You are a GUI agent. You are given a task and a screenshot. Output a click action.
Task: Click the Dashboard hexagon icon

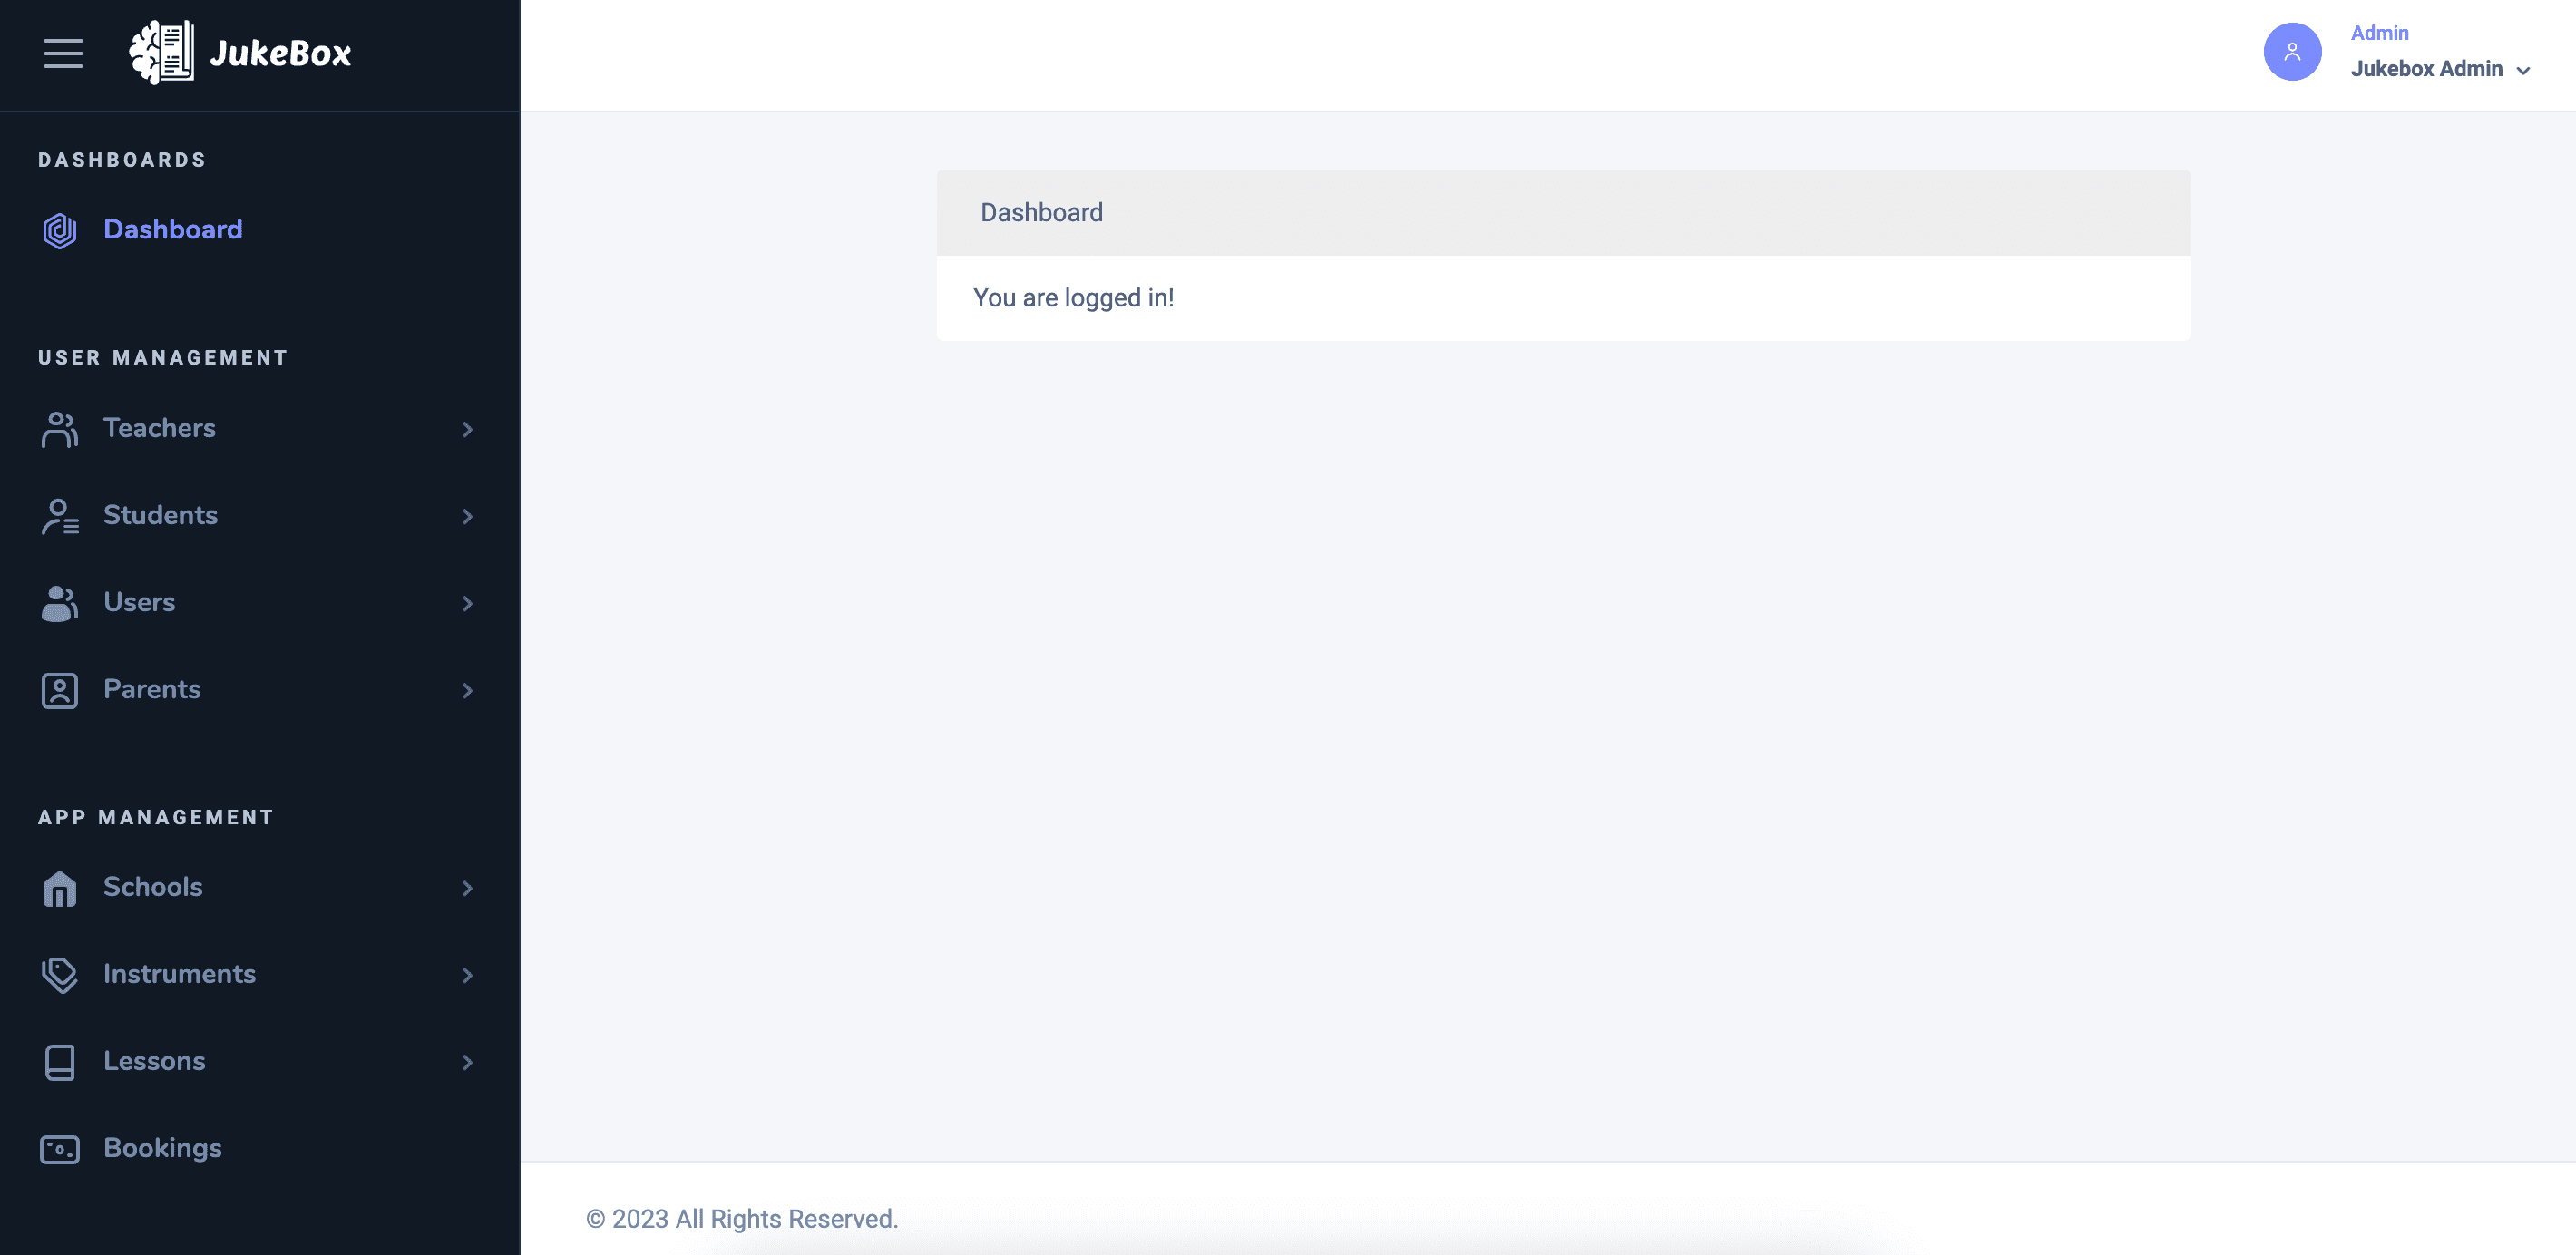(60, 230)
